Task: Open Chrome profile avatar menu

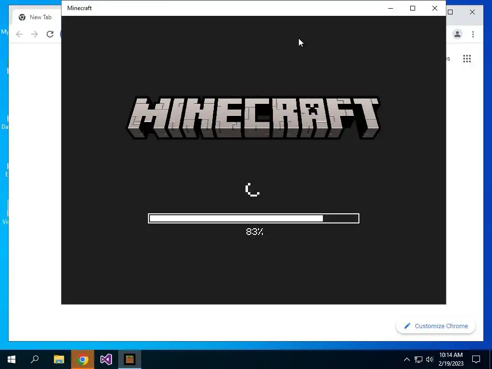Action: 457,34
